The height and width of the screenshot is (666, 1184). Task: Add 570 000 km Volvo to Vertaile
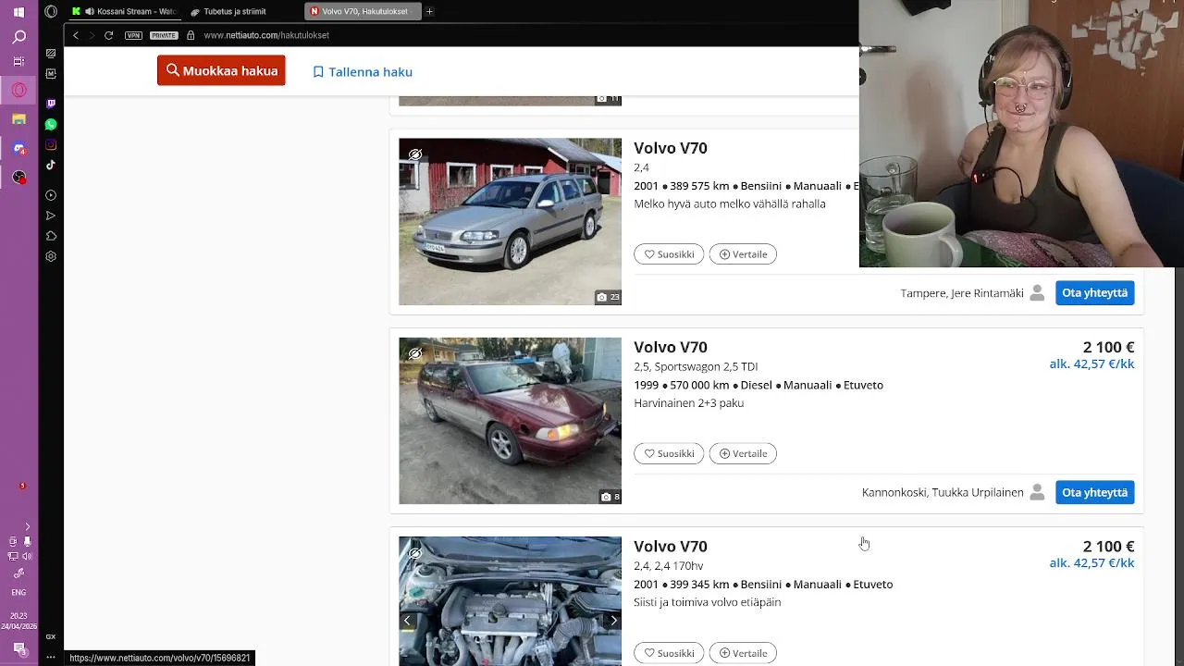click(743, 453)
